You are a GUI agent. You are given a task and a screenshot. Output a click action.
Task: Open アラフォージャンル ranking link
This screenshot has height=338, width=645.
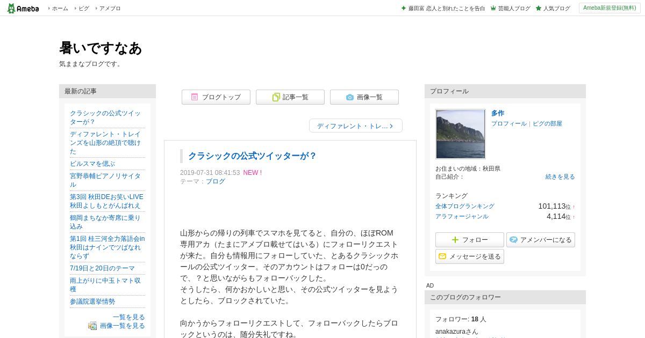(462, 216)
